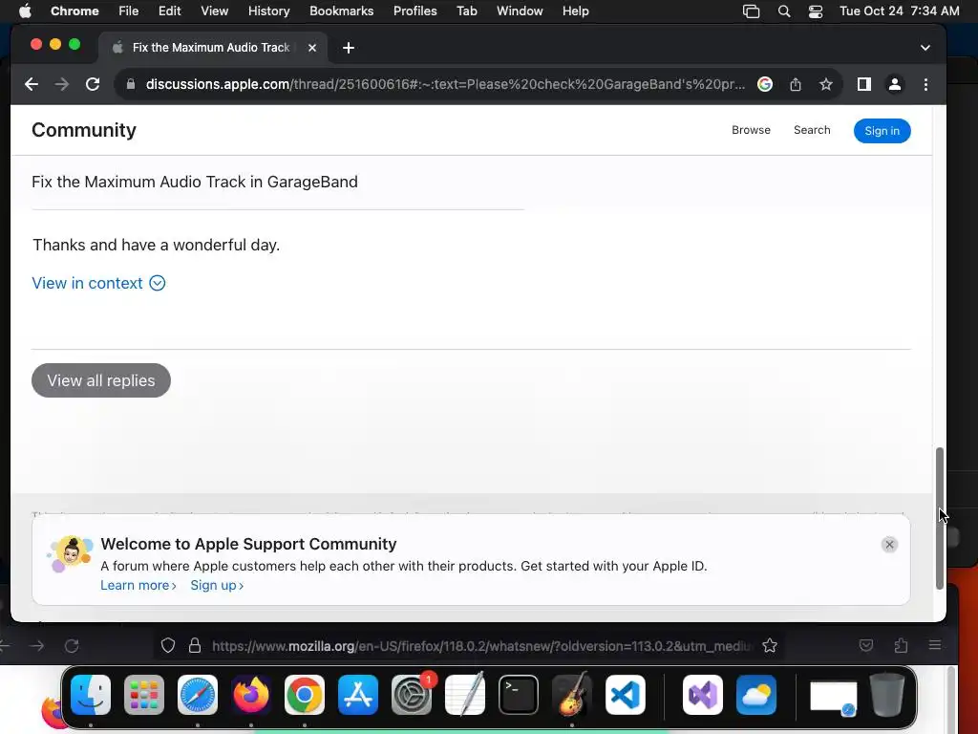
Task: Click the 'View all replies' button
Action: pyautogui.click(x=101, y=380)
